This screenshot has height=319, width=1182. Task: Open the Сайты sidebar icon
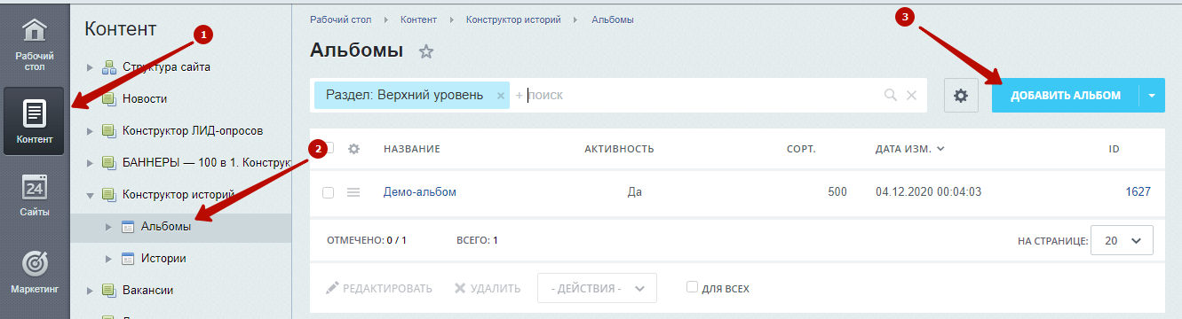[x=34, y=196]
